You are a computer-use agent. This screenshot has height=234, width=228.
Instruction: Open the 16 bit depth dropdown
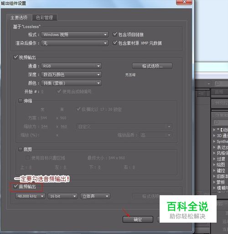[63, 196]
